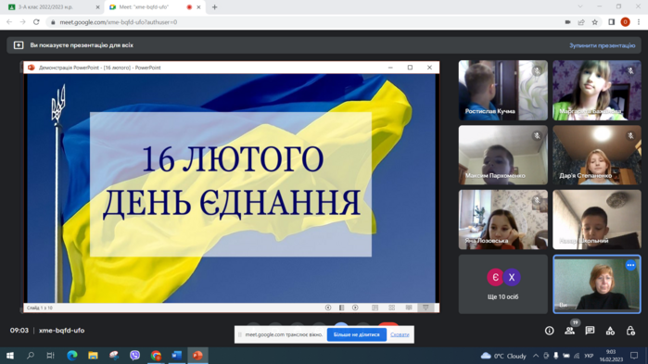Bookmark this tab with the star icon
Screen dimensions: 648x364
point(594,22)
